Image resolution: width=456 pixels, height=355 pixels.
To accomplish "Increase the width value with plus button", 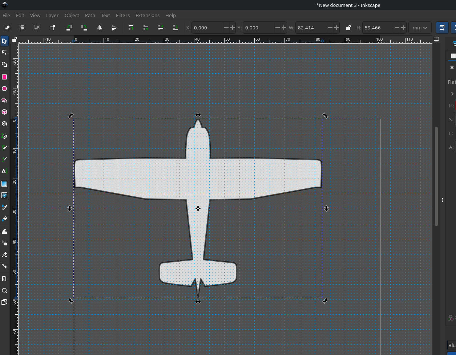I will coord(336,28).
